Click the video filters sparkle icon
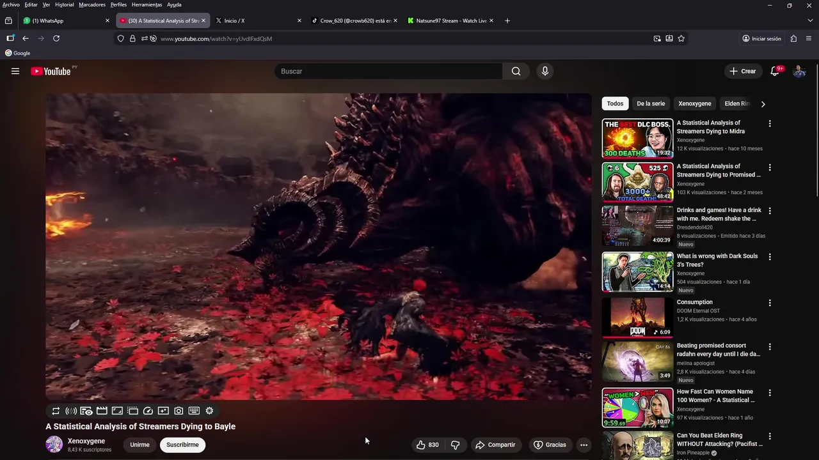 [163, 411]
